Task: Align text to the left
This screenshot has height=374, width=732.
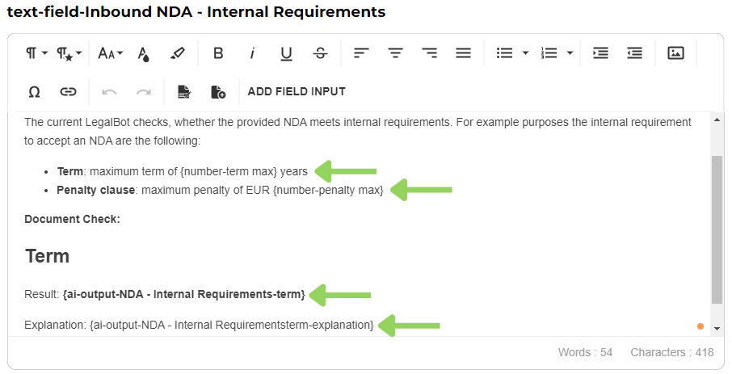Action: tap(361, 53)
